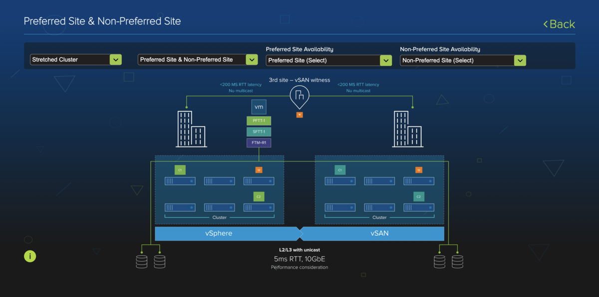
Task: Expand the Non-Preferred Site (Select) dropdown
Action: coord(463,60)
